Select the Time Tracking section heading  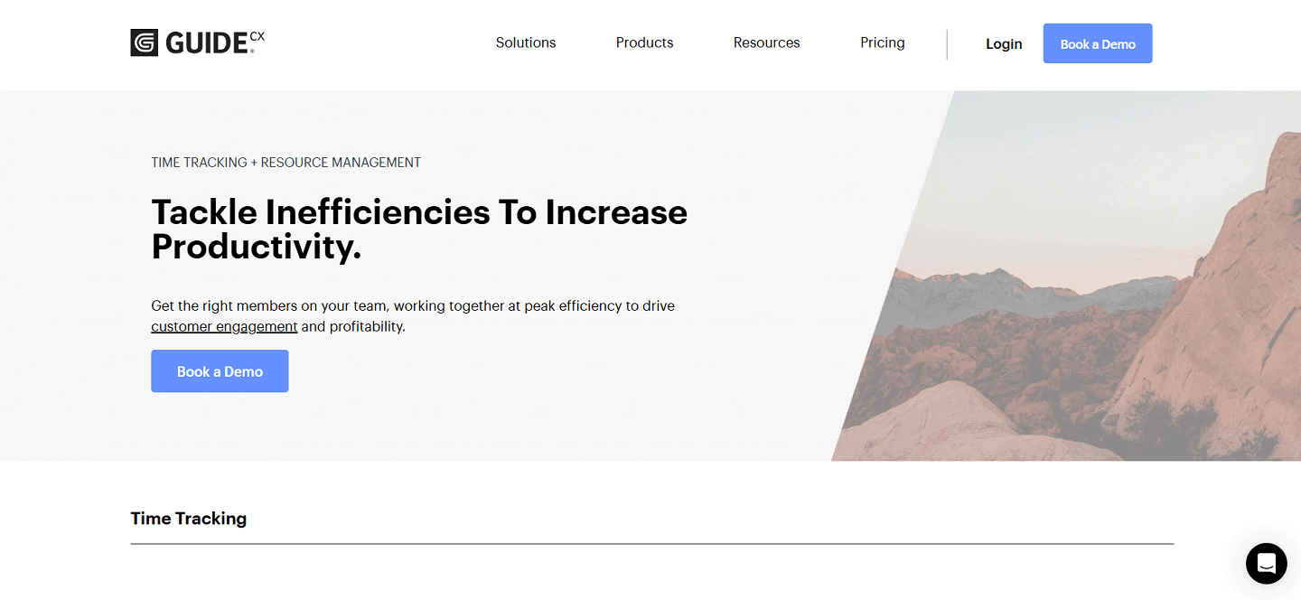tap(189, 519)
